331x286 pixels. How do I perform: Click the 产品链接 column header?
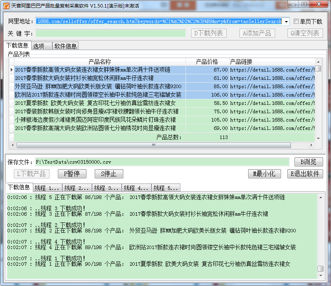272,62
